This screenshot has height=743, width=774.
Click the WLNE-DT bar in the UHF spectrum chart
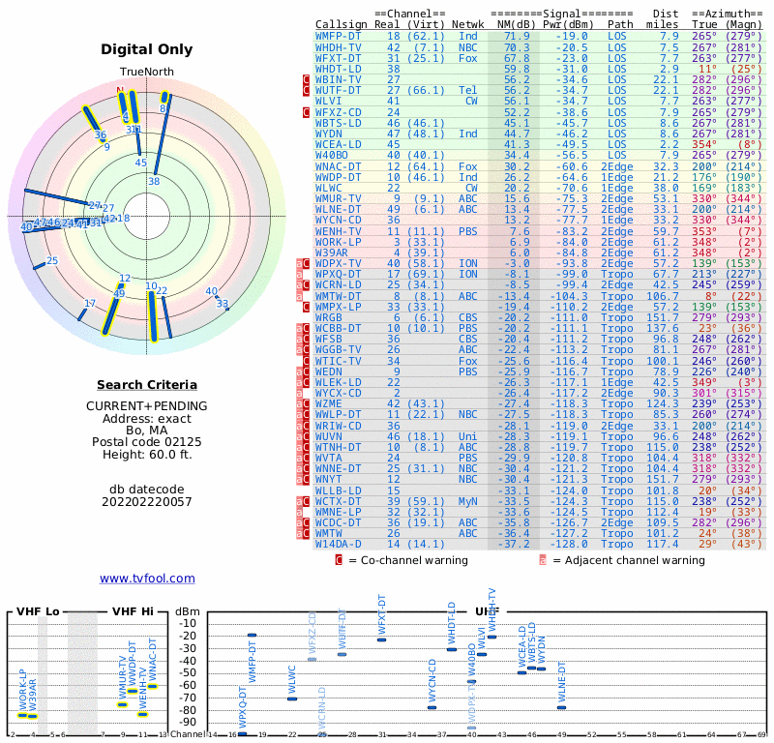[x=561, y=707]
